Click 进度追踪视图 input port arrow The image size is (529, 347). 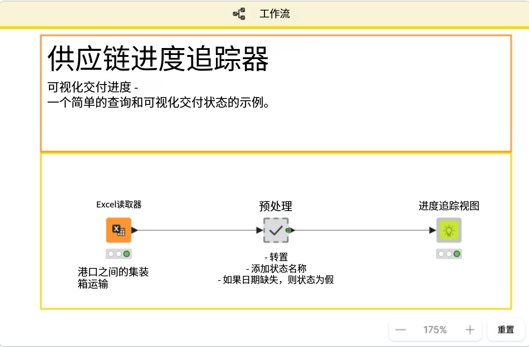[x=432, y=230]
